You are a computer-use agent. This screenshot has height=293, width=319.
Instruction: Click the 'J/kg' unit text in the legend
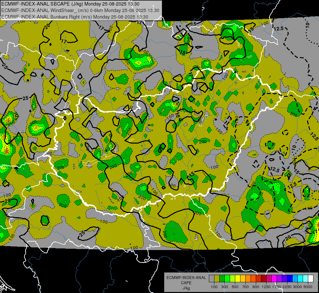click(186, 288)
